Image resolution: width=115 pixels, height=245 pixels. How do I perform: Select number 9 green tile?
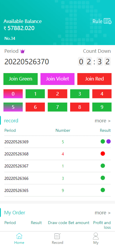tap(102, 107)
